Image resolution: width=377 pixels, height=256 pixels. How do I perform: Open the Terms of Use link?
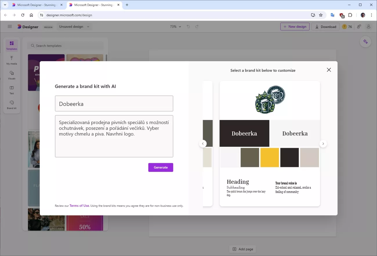[79, 206]
